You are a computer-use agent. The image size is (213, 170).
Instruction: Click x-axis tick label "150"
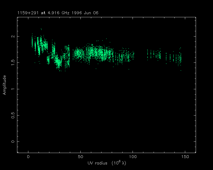pos(185,157)
